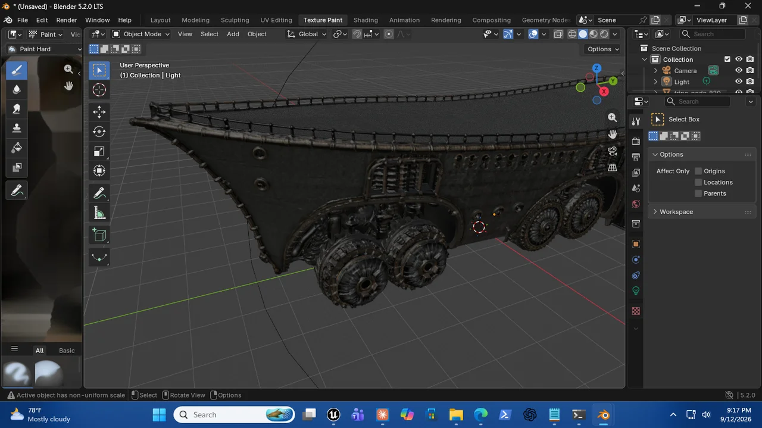Open the viewport Add menu
The image size is (762, 428).
(x=233, y=34)
